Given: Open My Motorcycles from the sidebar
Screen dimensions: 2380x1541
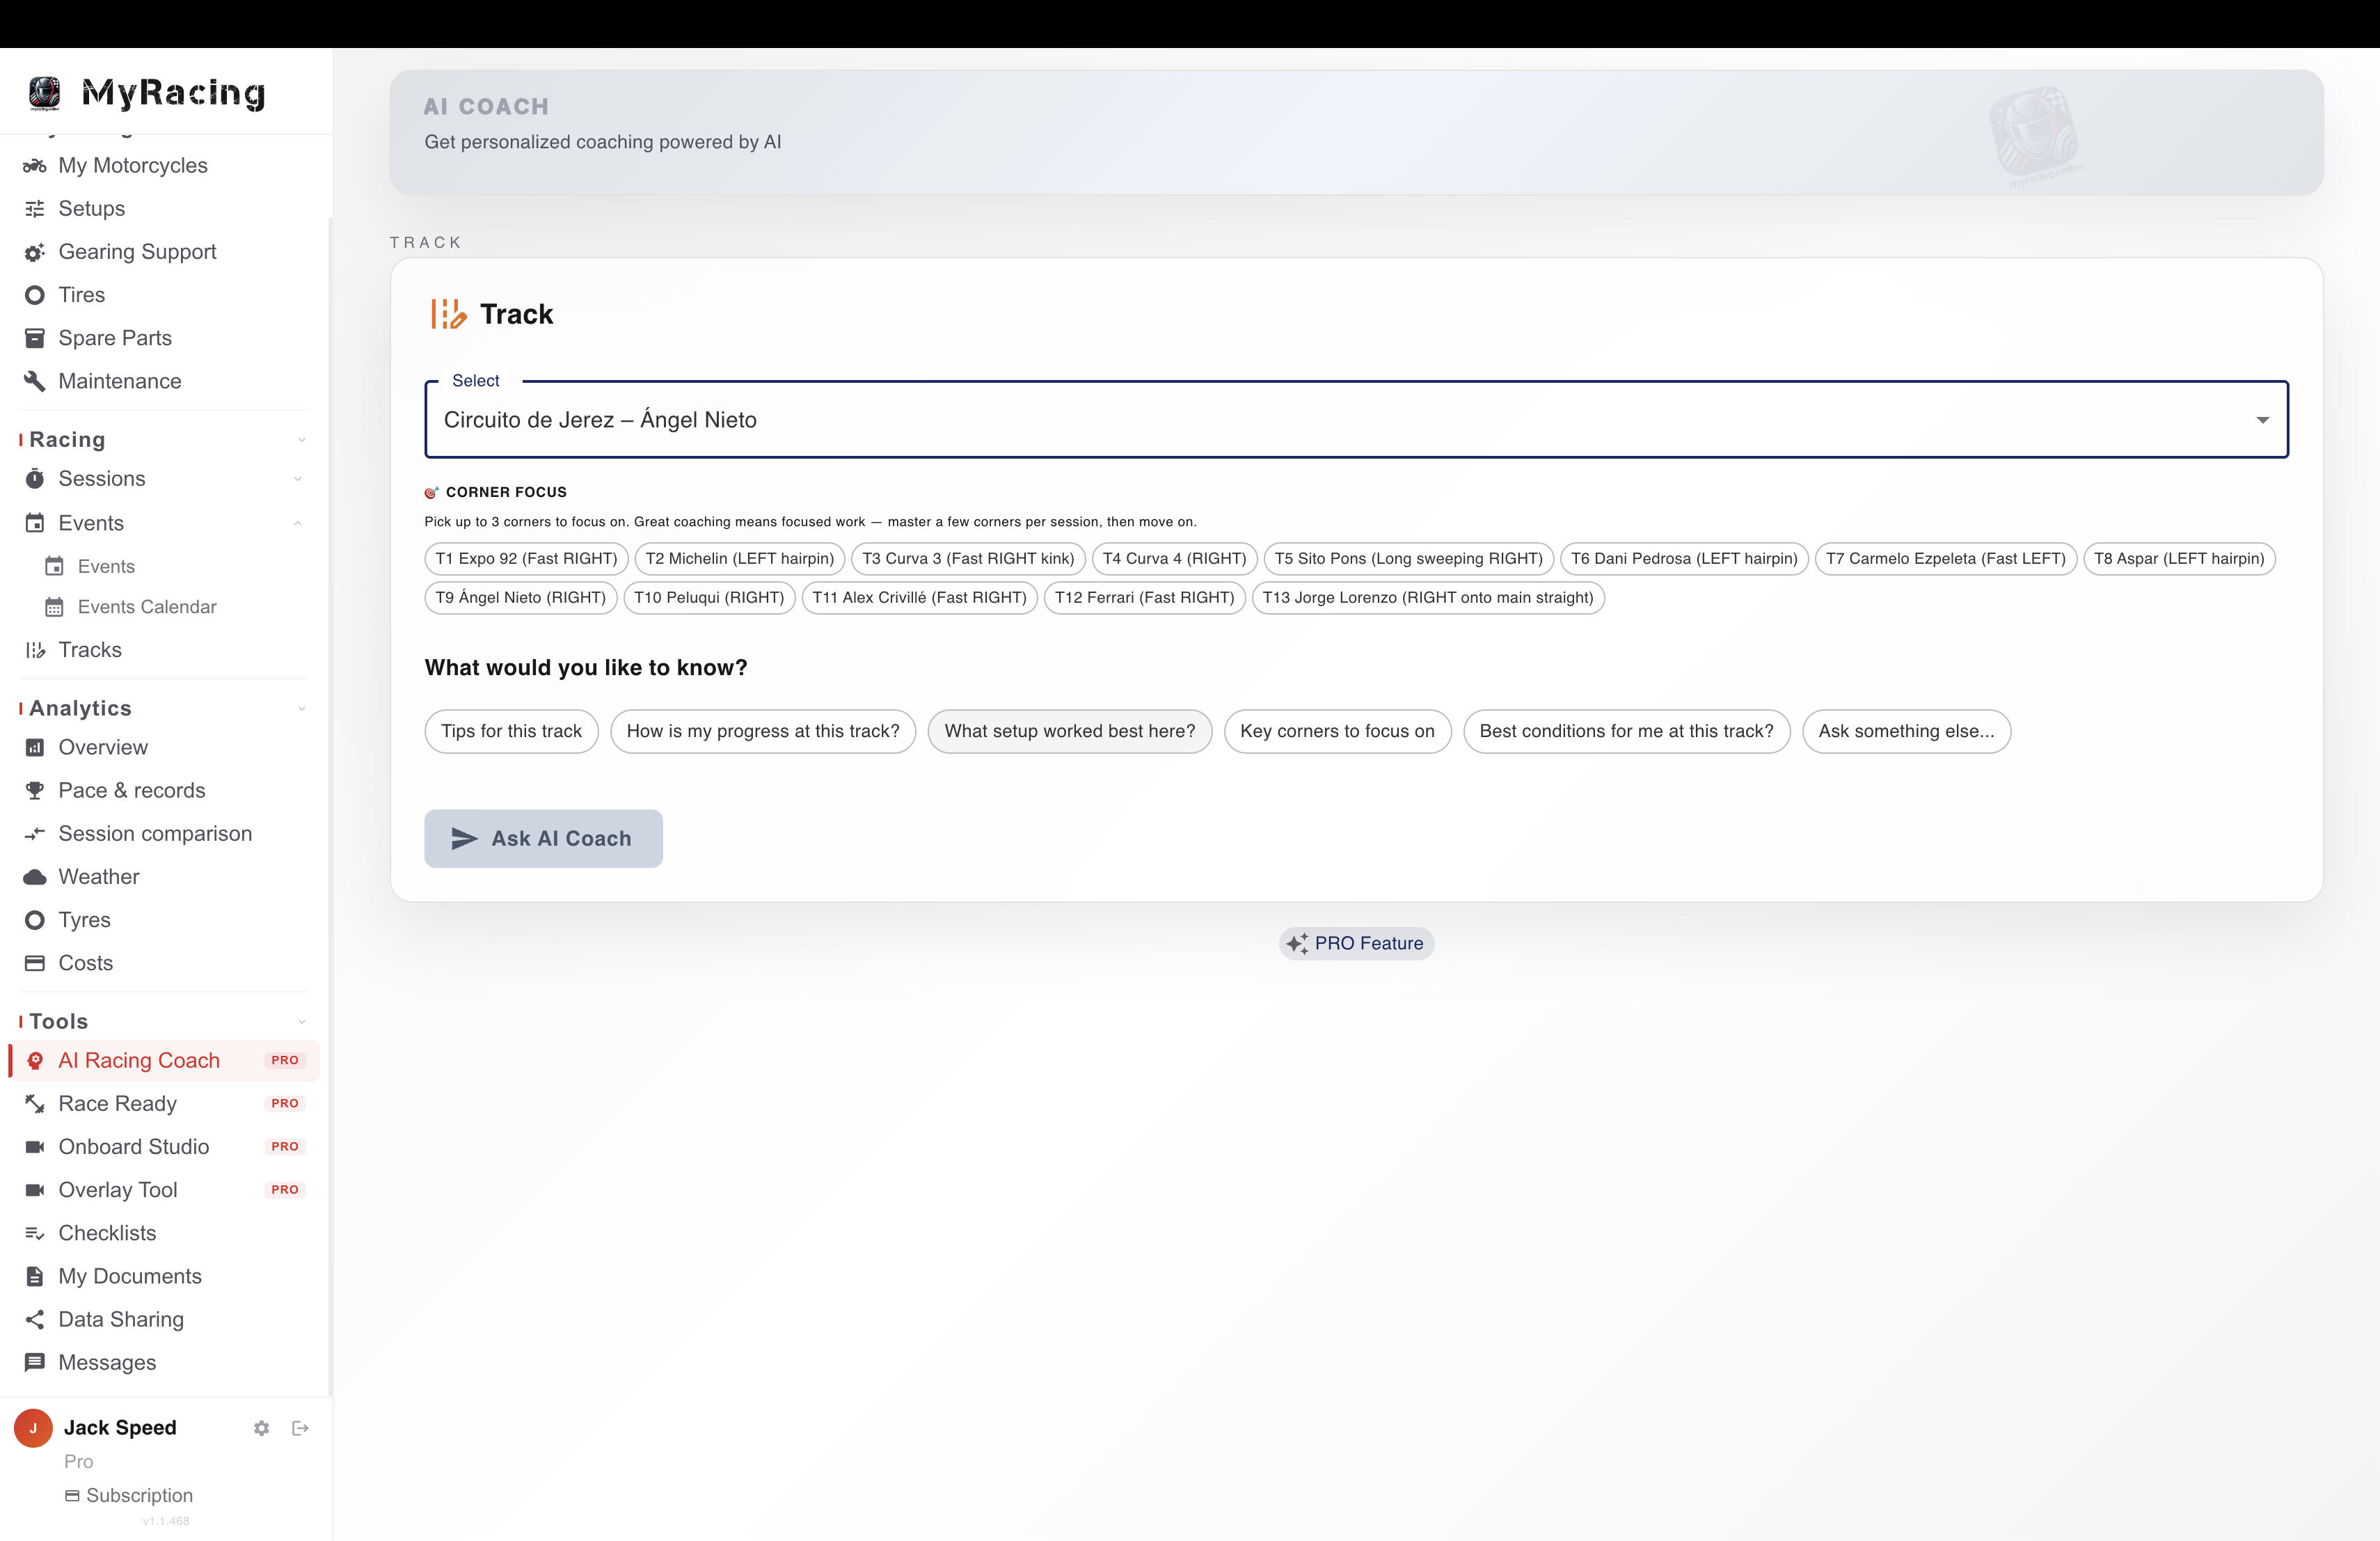Looking at the screenshot, I should point(133,165).
